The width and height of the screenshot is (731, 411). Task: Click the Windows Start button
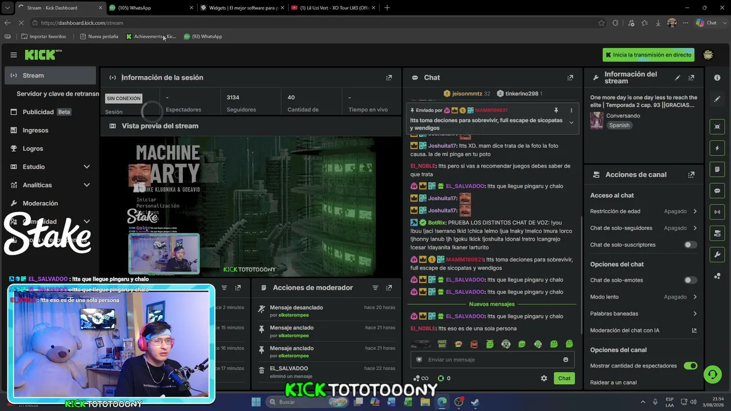[x=256, y=402]
